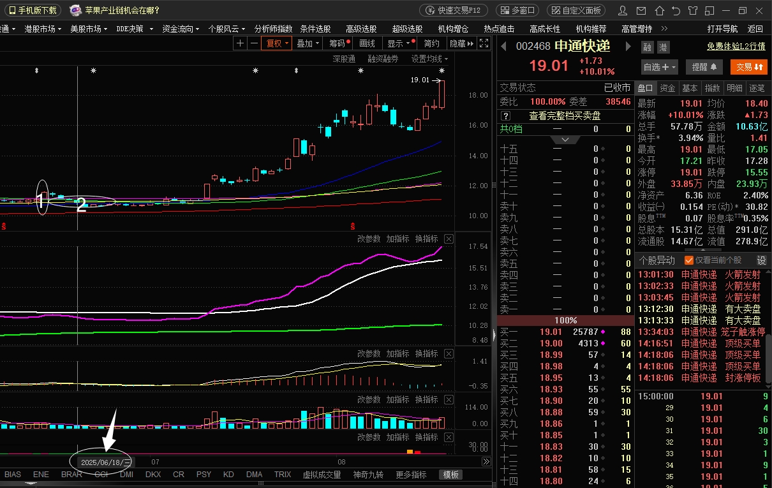Screen dimensions: 772x488
Task: Toggle the 简约 simple mode
Action: pyautogui.click(x=432, y=43)
